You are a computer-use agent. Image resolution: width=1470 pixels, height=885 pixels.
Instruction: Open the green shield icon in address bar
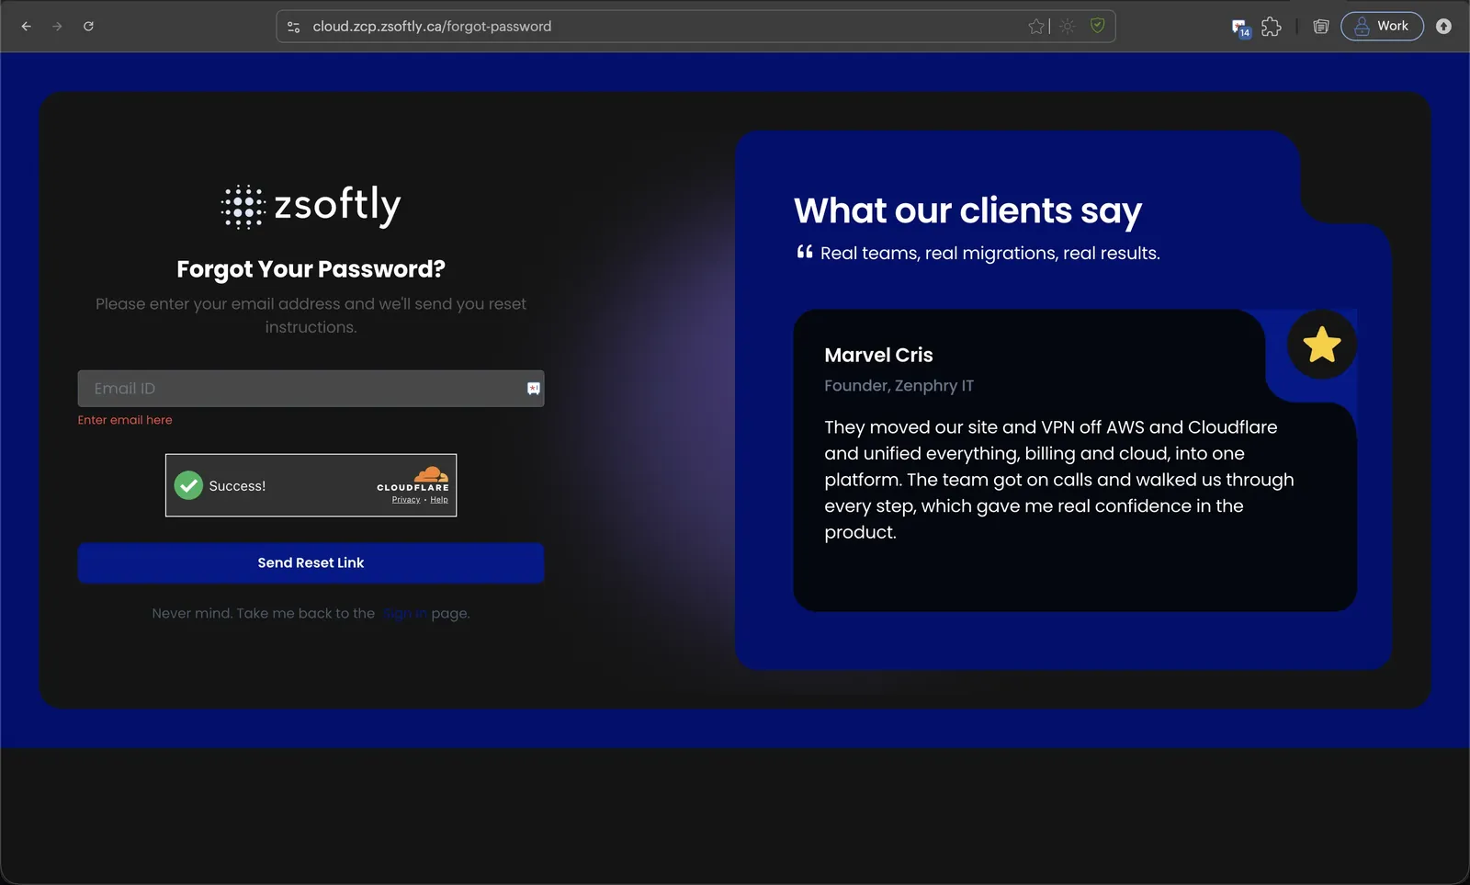pos(1097,26)
